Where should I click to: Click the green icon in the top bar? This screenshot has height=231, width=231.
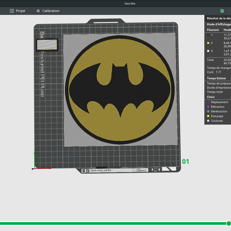point(222,11)
